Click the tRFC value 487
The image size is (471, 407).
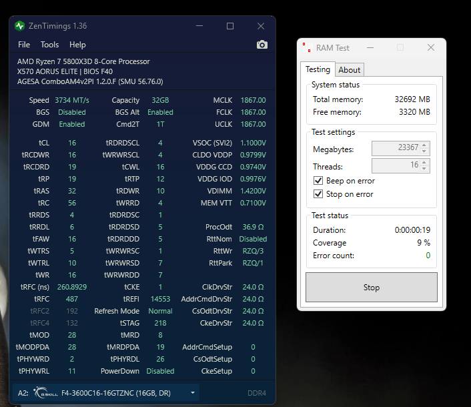tap(72, 299)
